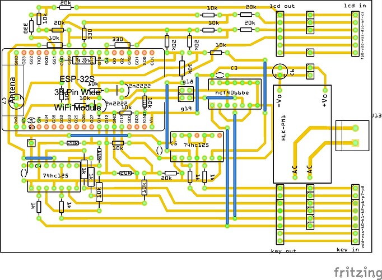Image resolution: width=382 pixels, height=280 pixels.
Task: Select the pad above the G2 label
Action: [x=122, y=53]
